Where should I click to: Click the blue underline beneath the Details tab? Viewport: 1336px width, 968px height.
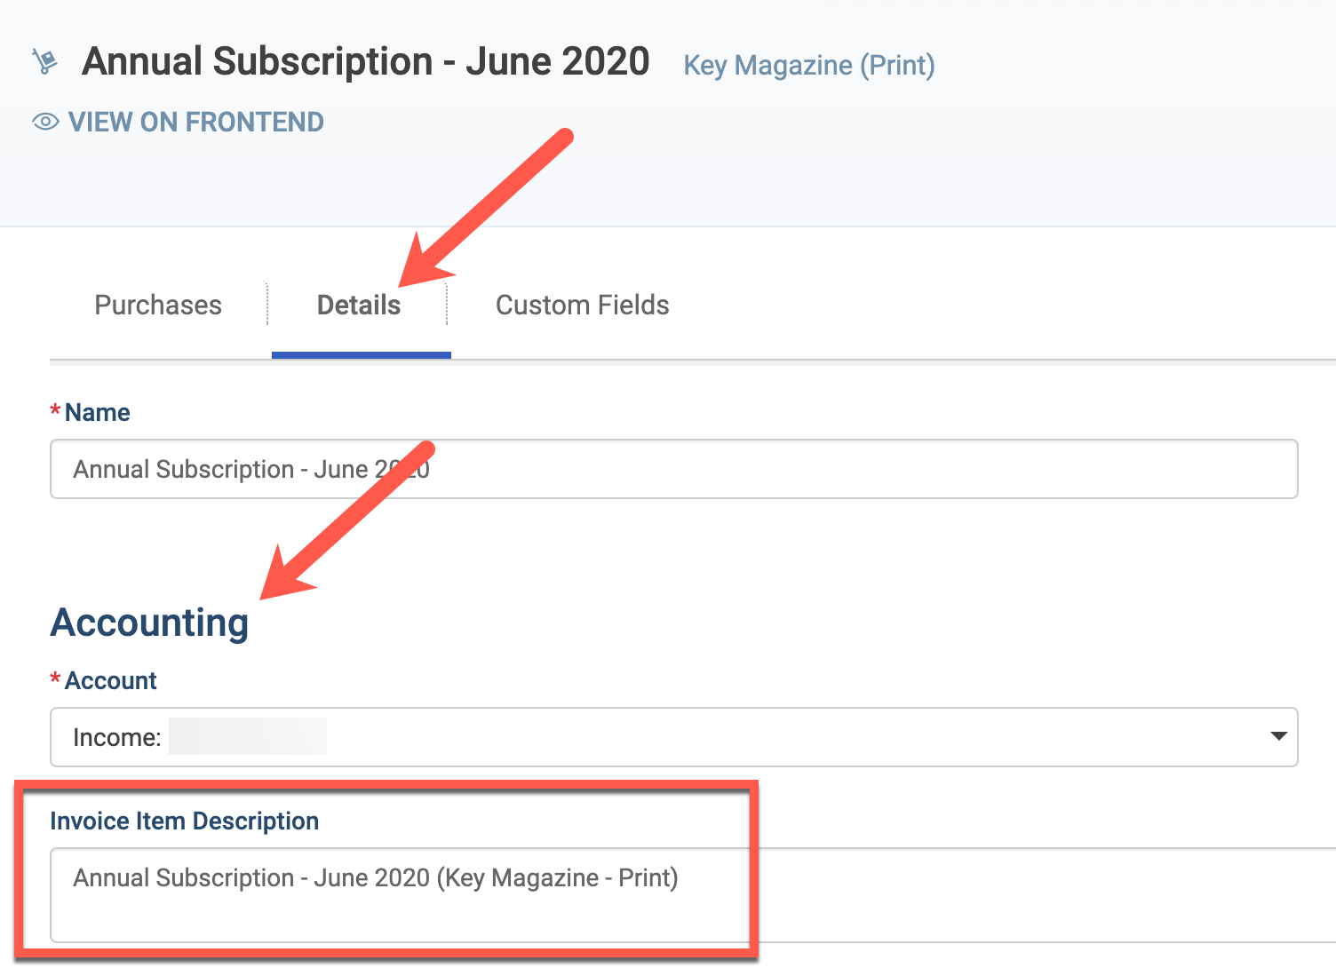362,355
